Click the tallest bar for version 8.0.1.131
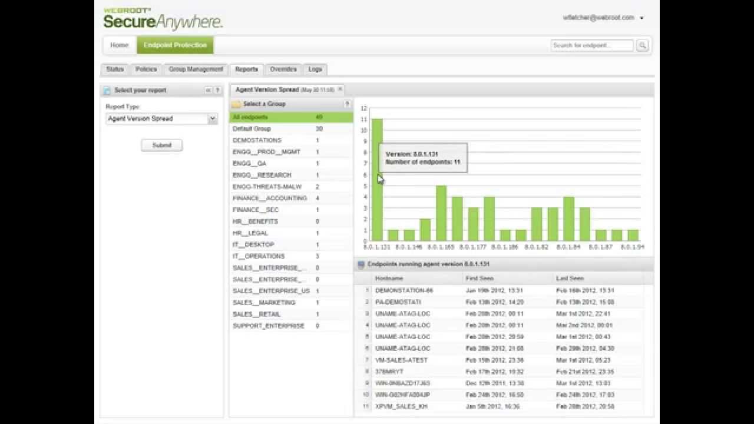This screenshot has height=424, width=754. click(x=377, y=180)
